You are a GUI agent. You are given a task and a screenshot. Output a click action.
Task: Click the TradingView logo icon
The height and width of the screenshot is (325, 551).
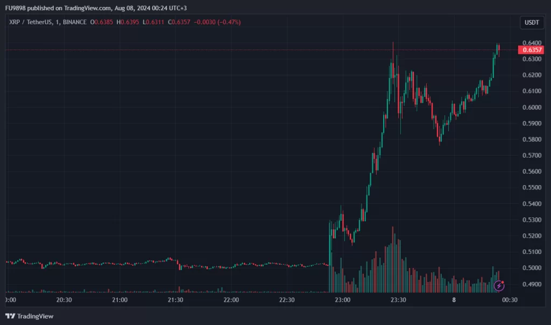(x=10, y=316)
